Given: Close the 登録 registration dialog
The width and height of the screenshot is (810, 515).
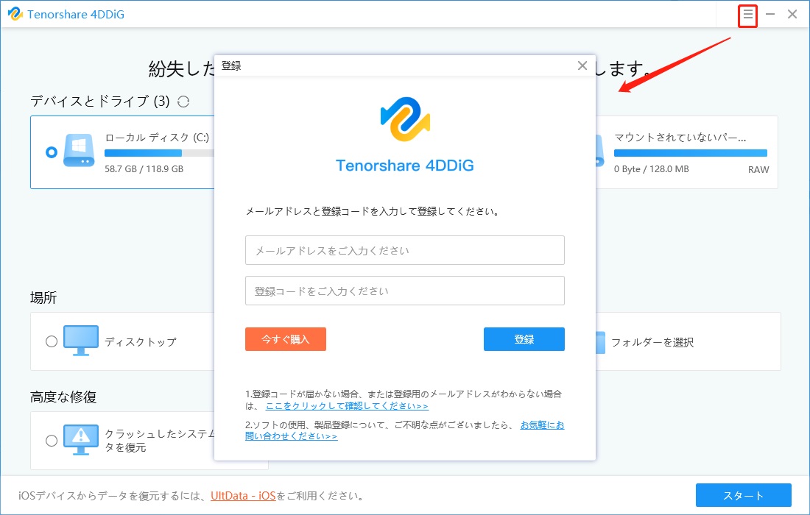Looking at the screenshot, I should pos(582,65).
